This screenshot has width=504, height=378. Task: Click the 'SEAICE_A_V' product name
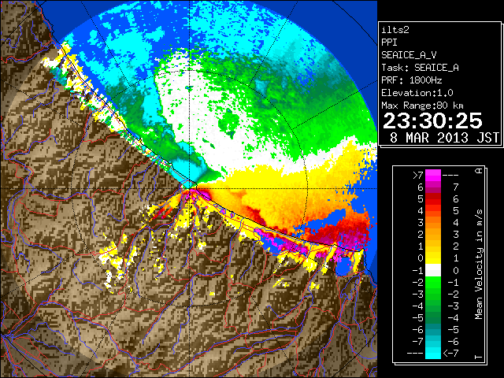point(409,55)
